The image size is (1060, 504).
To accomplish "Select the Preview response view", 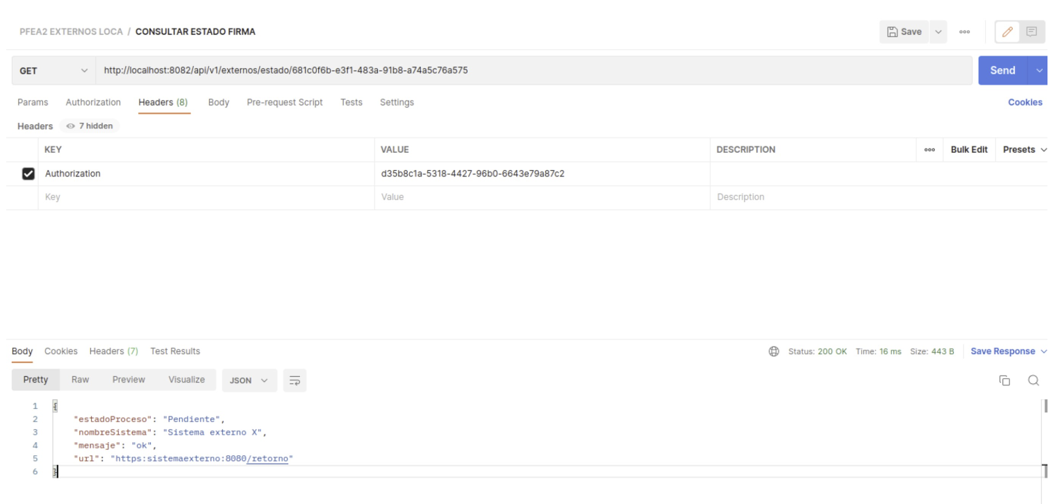I will pos(129,380).
